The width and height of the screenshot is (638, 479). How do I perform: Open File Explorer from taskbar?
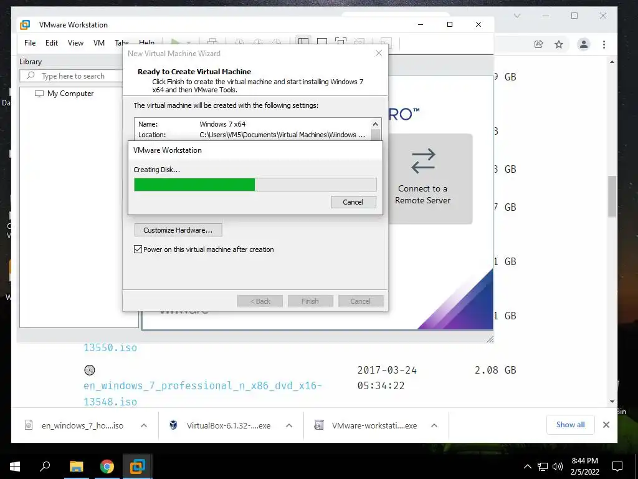point(76,467)
